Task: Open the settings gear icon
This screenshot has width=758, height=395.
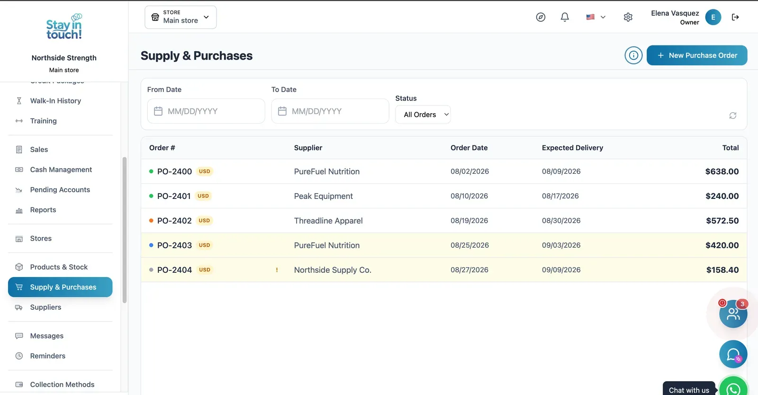Action: point(628,17)
